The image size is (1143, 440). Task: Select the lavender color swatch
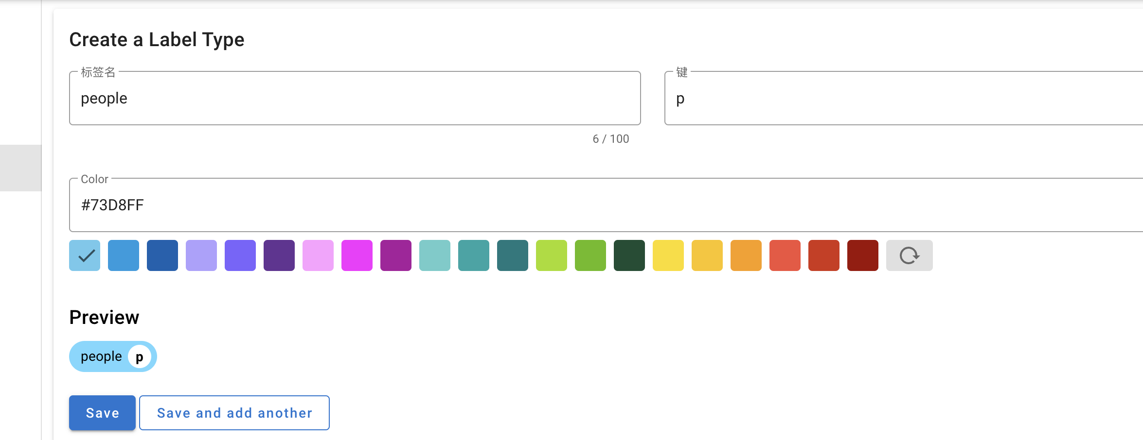tap(201, 255)
